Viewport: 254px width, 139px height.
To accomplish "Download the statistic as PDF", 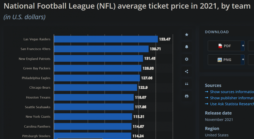I will click(225, 46).
